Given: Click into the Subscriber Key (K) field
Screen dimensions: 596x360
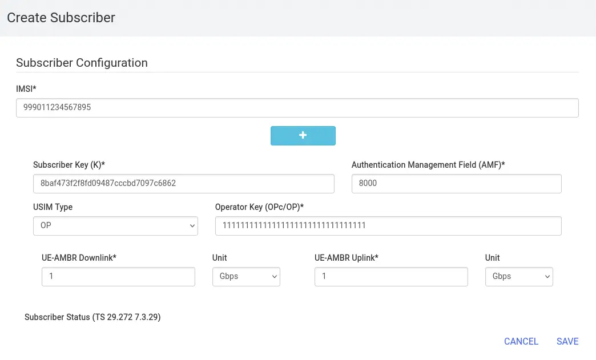Looking at the screenshot, I should coord(183,184).
